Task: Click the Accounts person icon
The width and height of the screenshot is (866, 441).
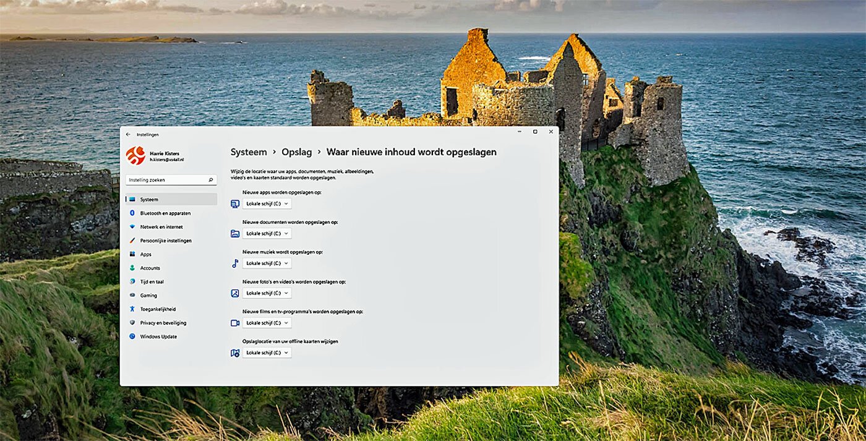Action: click(132, 268)
